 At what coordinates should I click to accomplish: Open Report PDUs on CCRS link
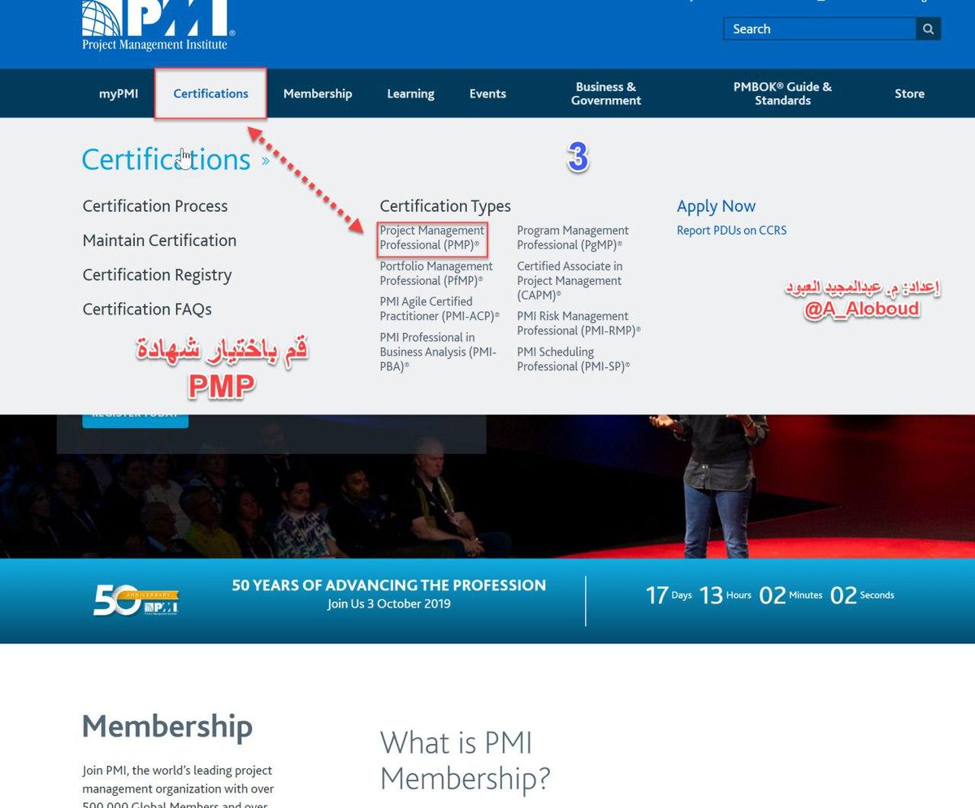[x=731, y=231]
